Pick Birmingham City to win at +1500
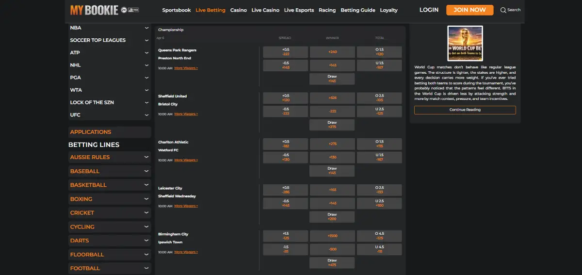The width and height of the screenshot is (582, 275). (x=332, y=236)
